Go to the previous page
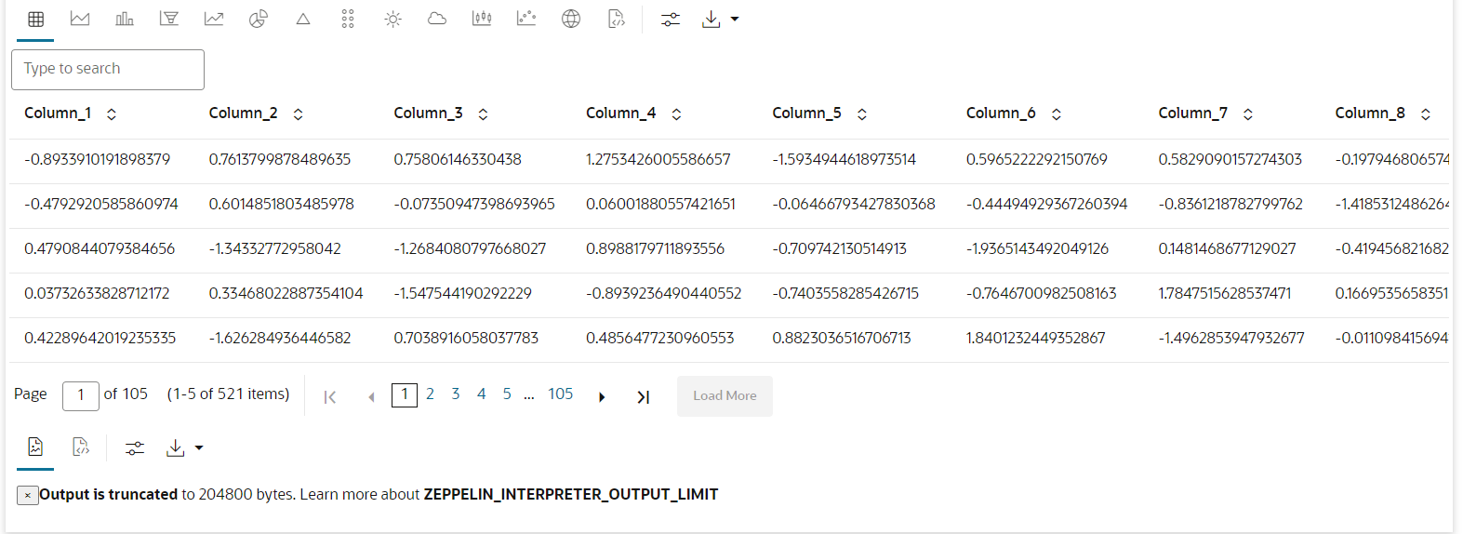Screen dimensions: 1463x534 tap(371, 397)
